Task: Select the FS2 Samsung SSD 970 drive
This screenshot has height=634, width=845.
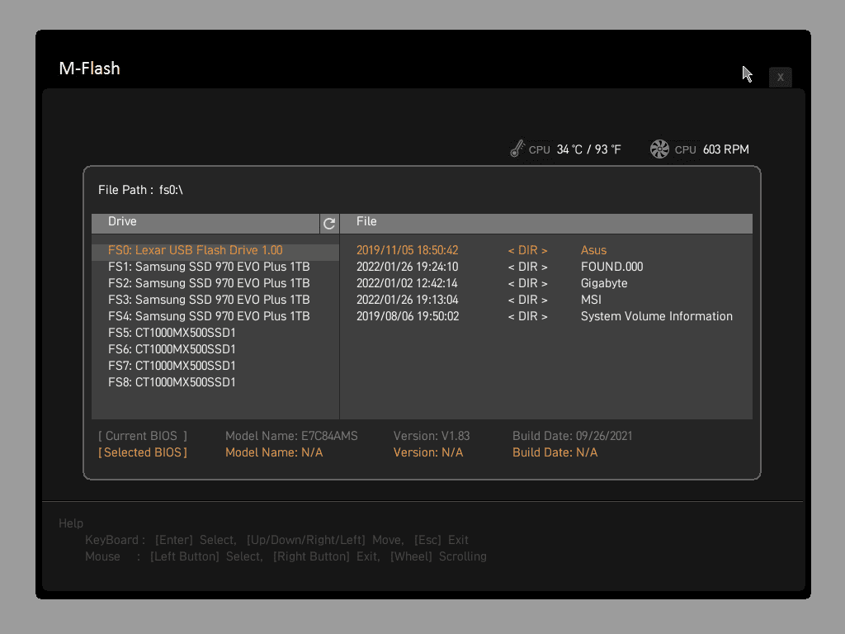Action: (x=209, y=283)
